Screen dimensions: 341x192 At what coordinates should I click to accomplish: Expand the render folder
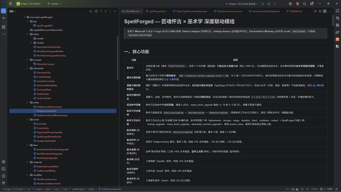(x=31, y=43)
